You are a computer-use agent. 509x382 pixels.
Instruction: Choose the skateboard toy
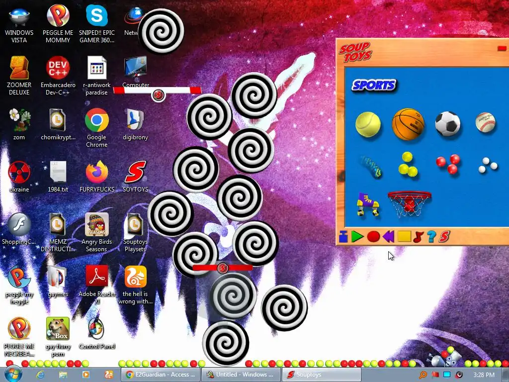[x=371, y=167]
